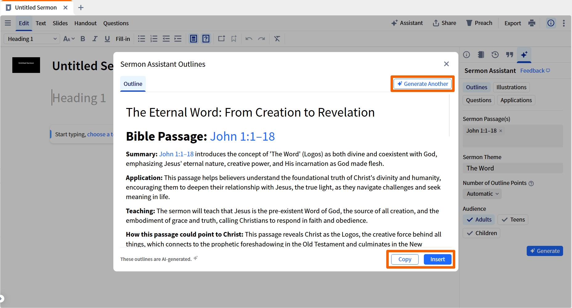
Task: Toggle underline formatting
Action: click(x=107, y=39)
